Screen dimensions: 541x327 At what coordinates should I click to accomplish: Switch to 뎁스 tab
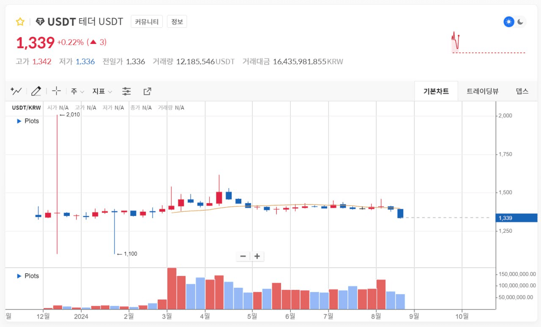pos(522,91)
